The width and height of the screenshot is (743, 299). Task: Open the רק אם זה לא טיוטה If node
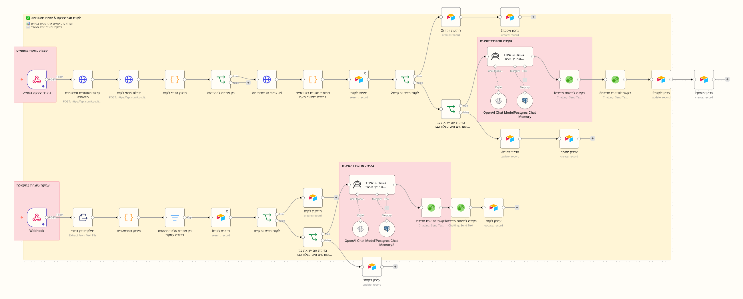(221, 80)
